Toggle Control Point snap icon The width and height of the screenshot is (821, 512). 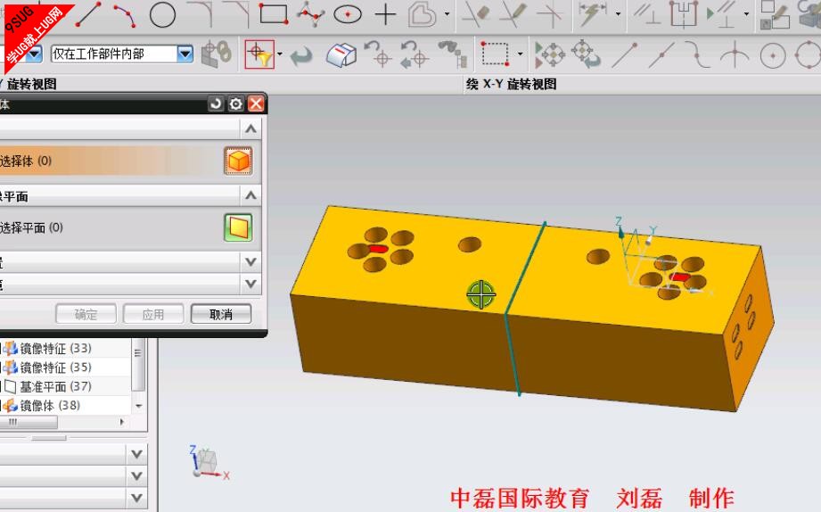697,54
